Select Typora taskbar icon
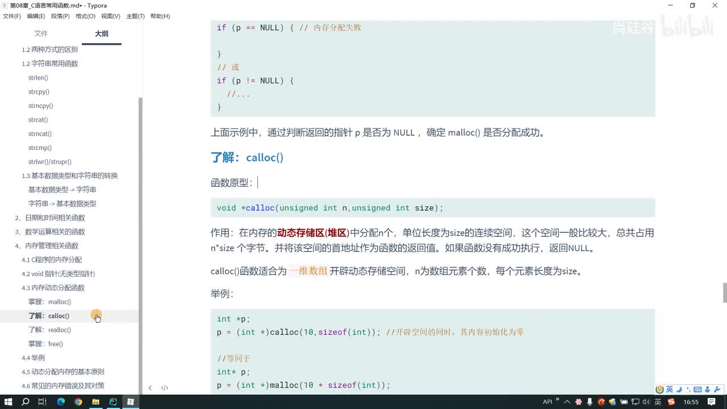The image size is (727, 409). point(130,402)
